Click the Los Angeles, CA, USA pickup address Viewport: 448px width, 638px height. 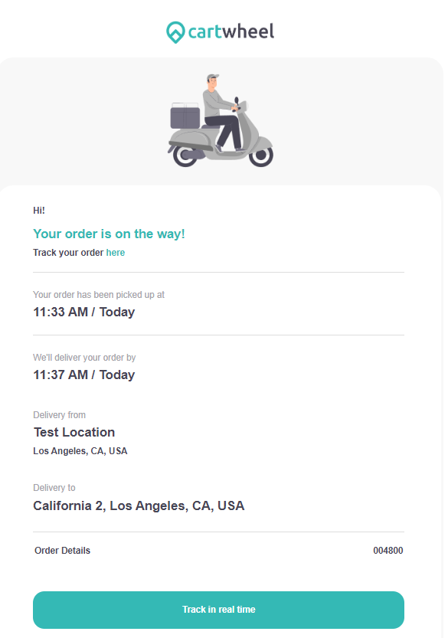coord(80,450)
